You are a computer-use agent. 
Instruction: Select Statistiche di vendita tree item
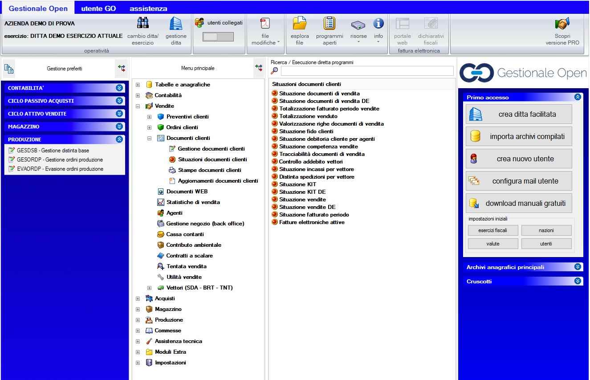[x=193, y=202]
